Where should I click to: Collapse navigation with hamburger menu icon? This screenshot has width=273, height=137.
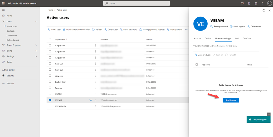point(3,10)
